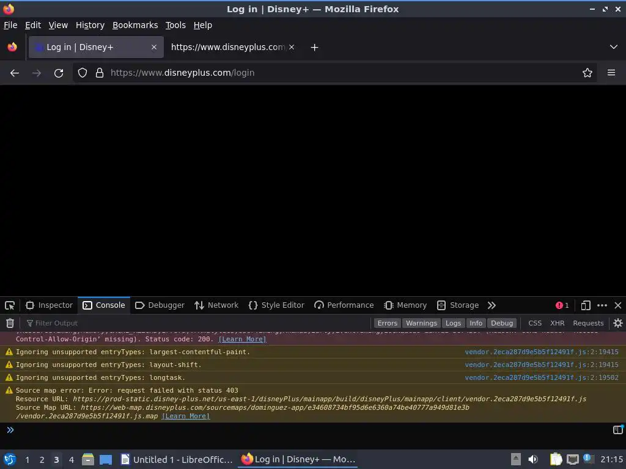626x469 pixels.
Task: Switch to workspace 1 in the taskbar
Action: click(x=27, y=460)
